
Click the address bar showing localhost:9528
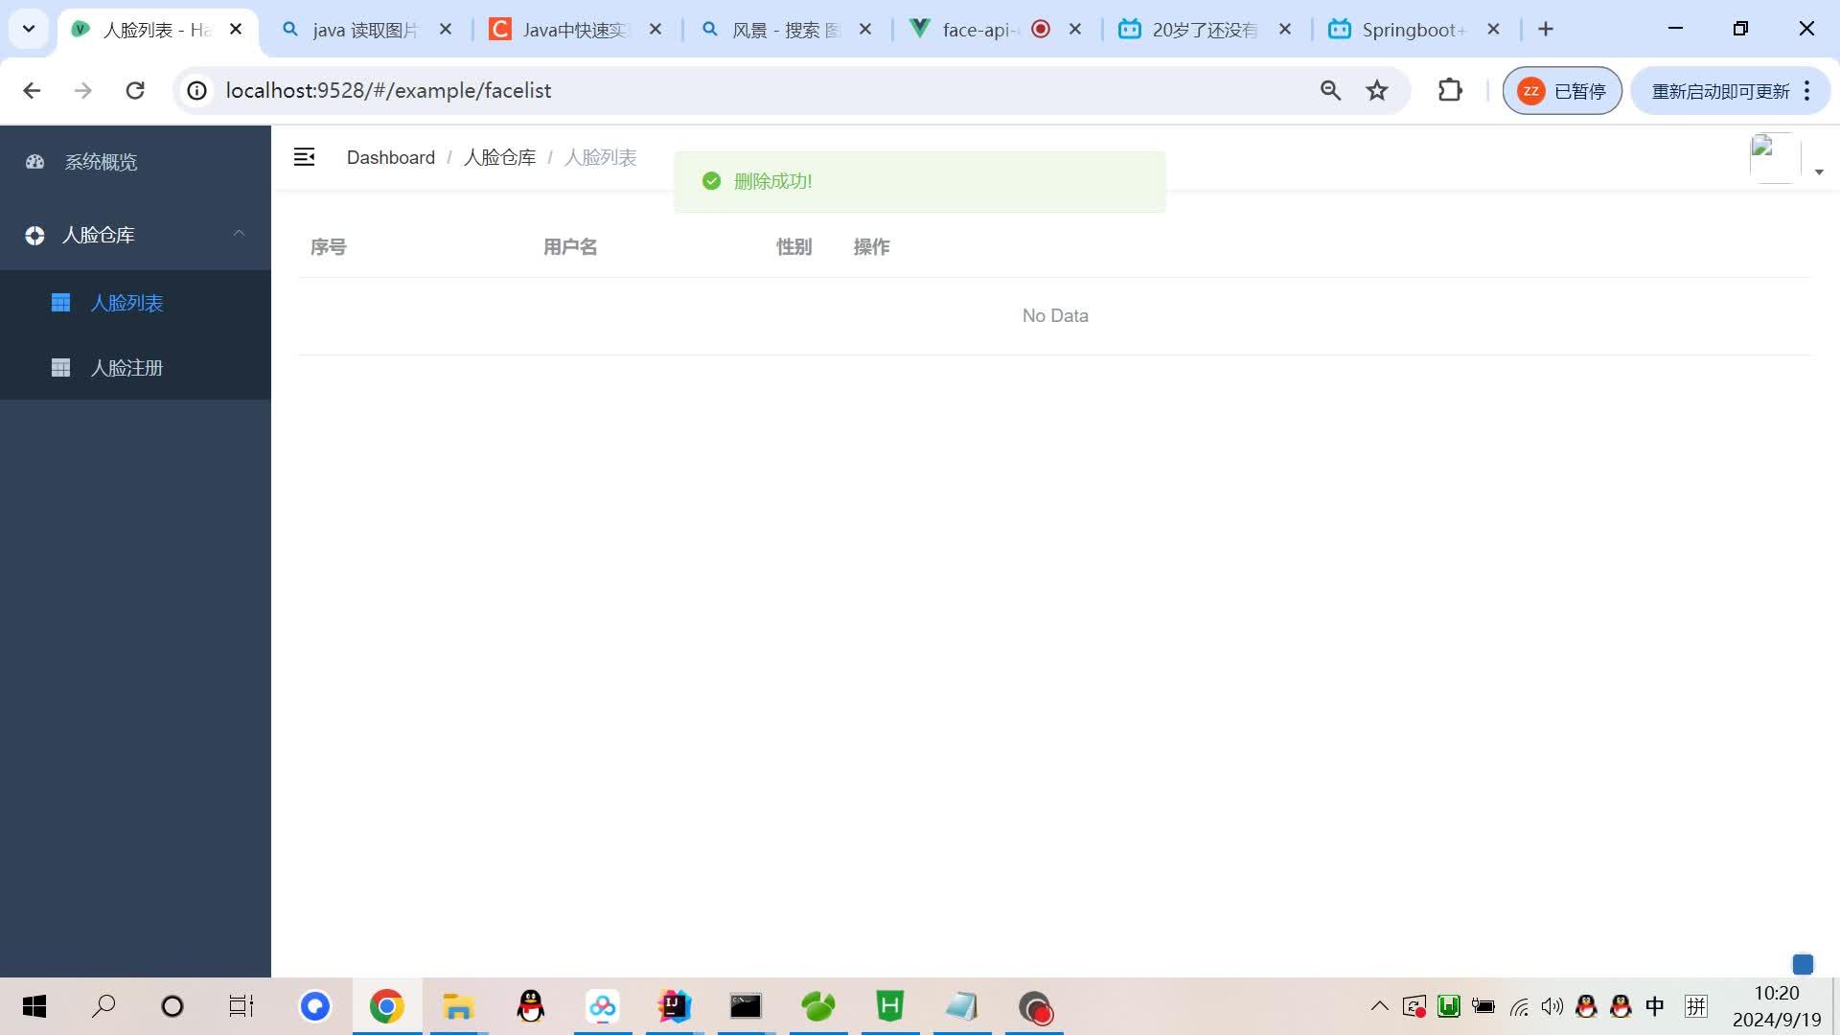point(387,90)
